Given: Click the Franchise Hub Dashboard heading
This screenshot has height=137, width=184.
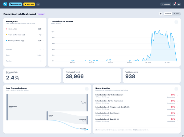Looking at the screenshot, I should 20,14.
